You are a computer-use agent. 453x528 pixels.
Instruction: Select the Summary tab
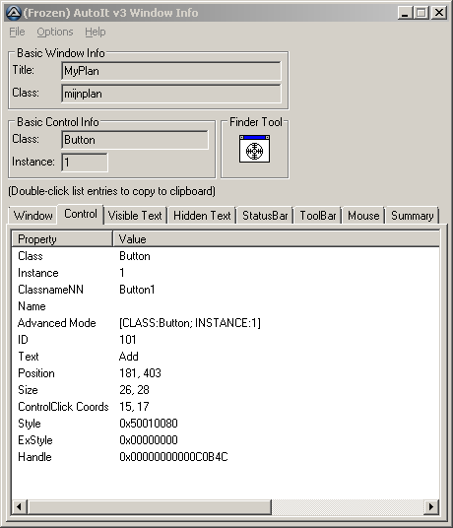[x=413, y=216]
